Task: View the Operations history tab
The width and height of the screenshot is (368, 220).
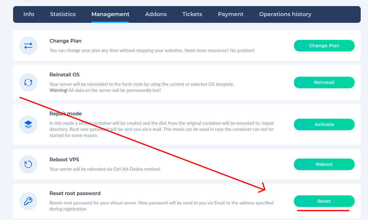Action: [x=285, y=14]
